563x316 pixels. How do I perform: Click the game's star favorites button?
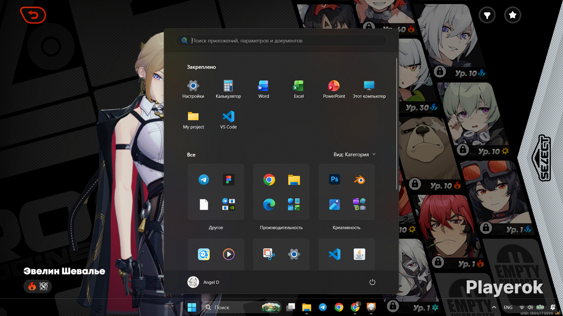pyautogui.click(x=513, y=15)
